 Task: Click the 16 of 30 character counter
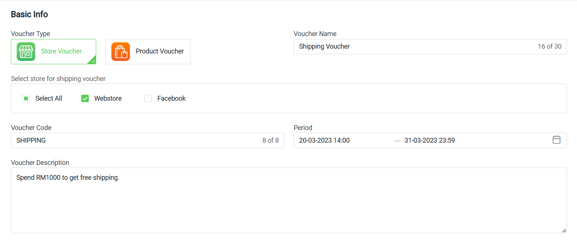[x=550, y=46]
